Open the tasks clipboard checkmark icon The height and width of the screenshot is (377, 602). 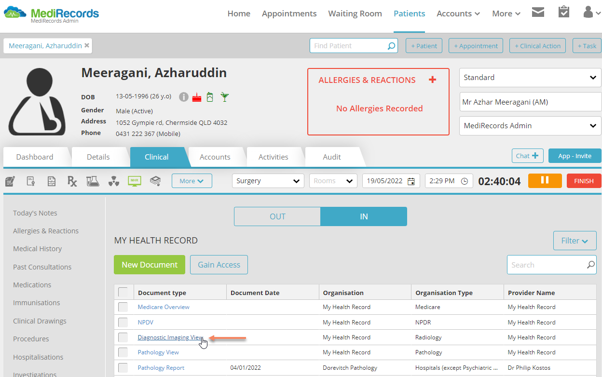coord(564,12)
